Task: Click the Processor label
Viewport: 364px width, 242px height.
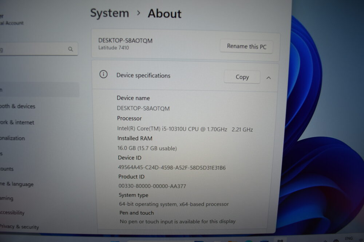Action: tap(129, 118)
